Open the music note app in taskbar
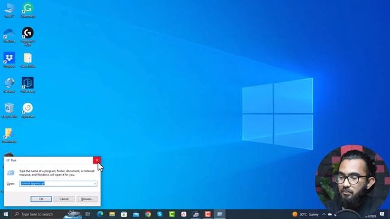 [x=196, y=214]
